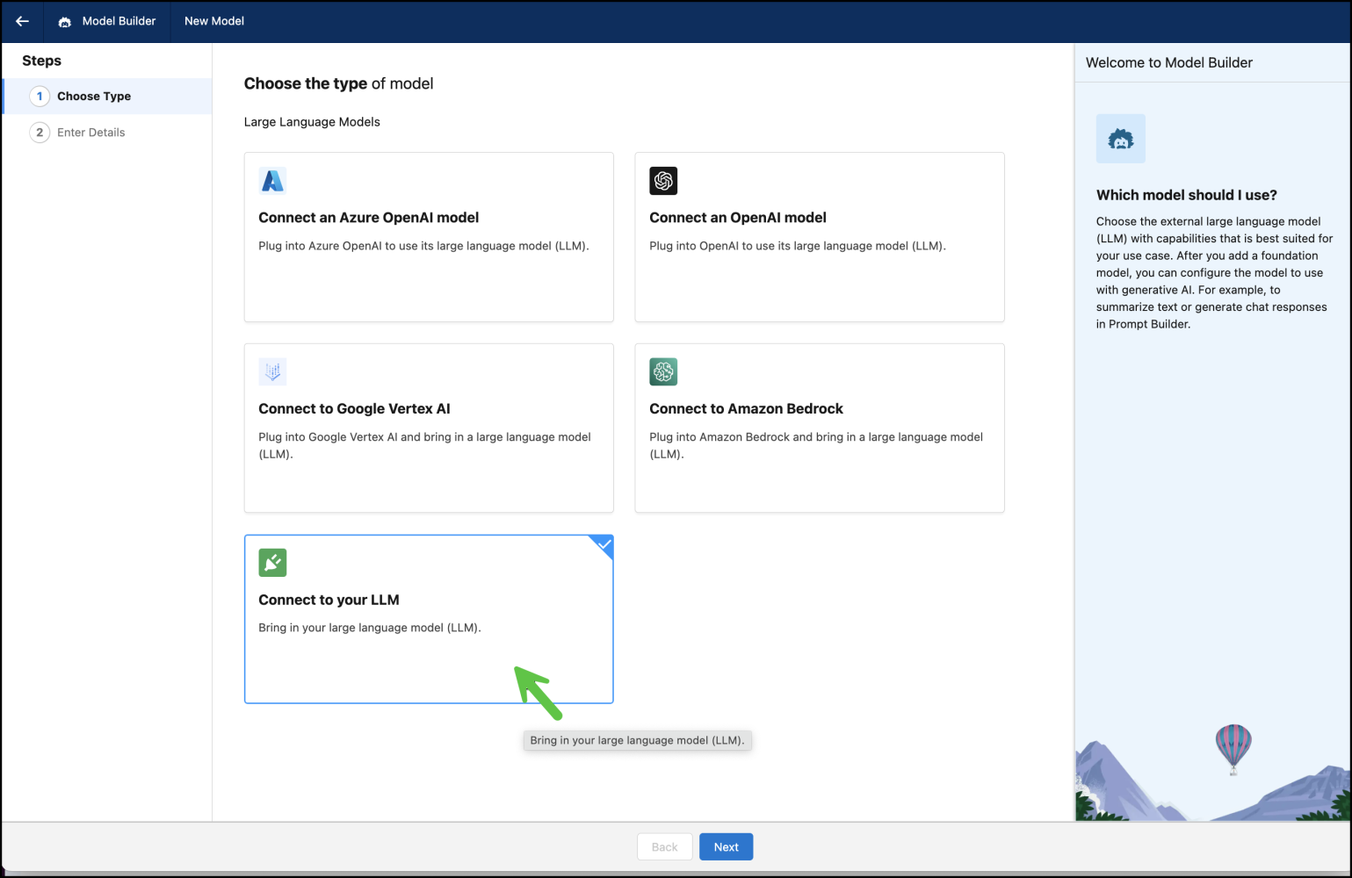Click the help paragraph about external LLM
1352x878 pixels.
pyautogui.click(x=1214, y=272)
